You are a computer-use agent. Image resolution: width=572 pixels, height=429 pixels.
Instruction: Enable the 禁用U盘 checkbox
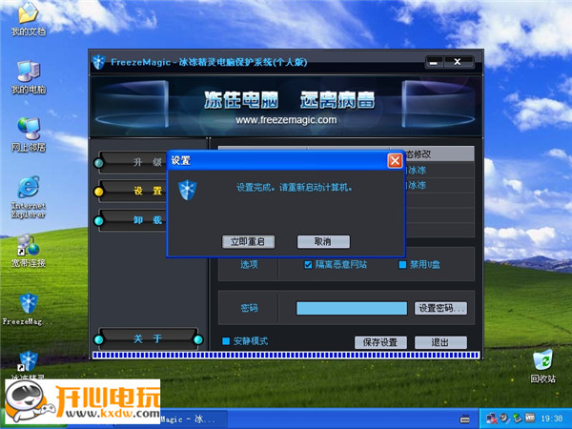402,264
